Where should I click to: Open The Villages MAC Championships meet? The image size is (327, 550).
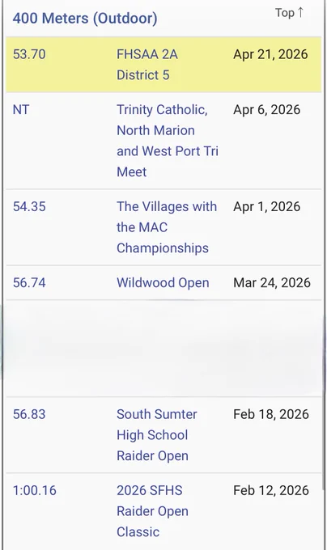(x=167, y=227)
